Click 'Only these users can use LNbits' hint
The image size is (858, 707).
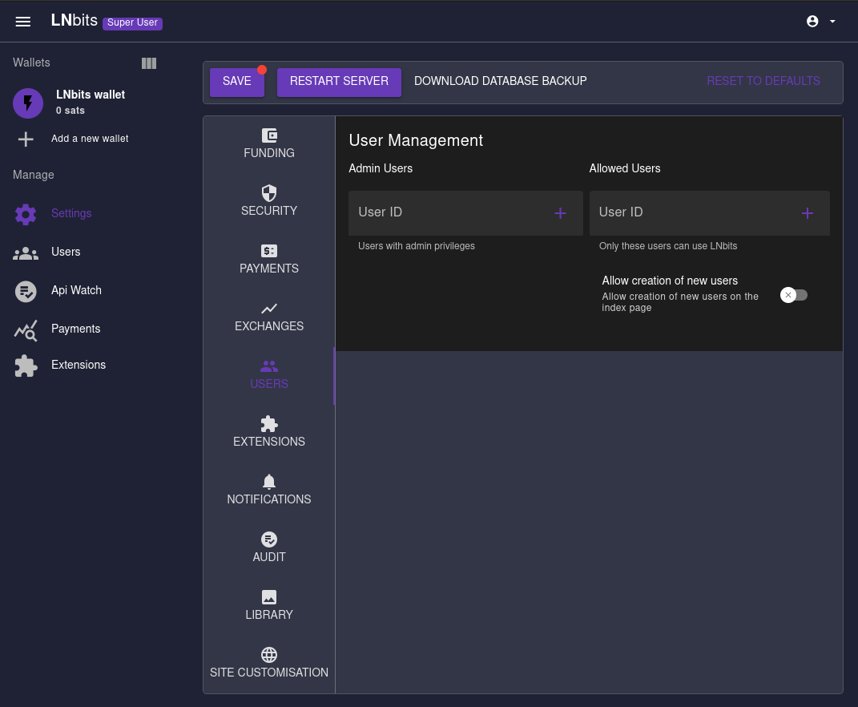(667, 246)
